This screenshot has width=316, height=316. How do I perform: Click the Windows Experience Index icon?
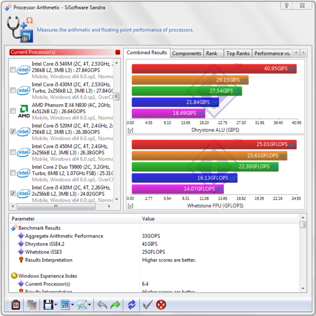(x=14, y=275)
